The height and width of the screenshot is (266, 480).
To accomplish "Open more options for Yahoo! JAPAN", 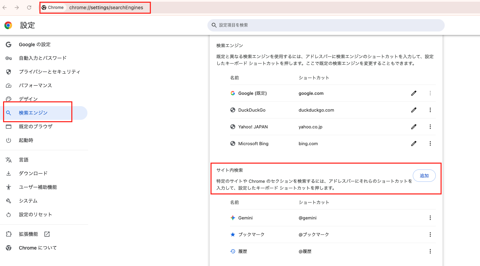I will click(x=430, y=127).
